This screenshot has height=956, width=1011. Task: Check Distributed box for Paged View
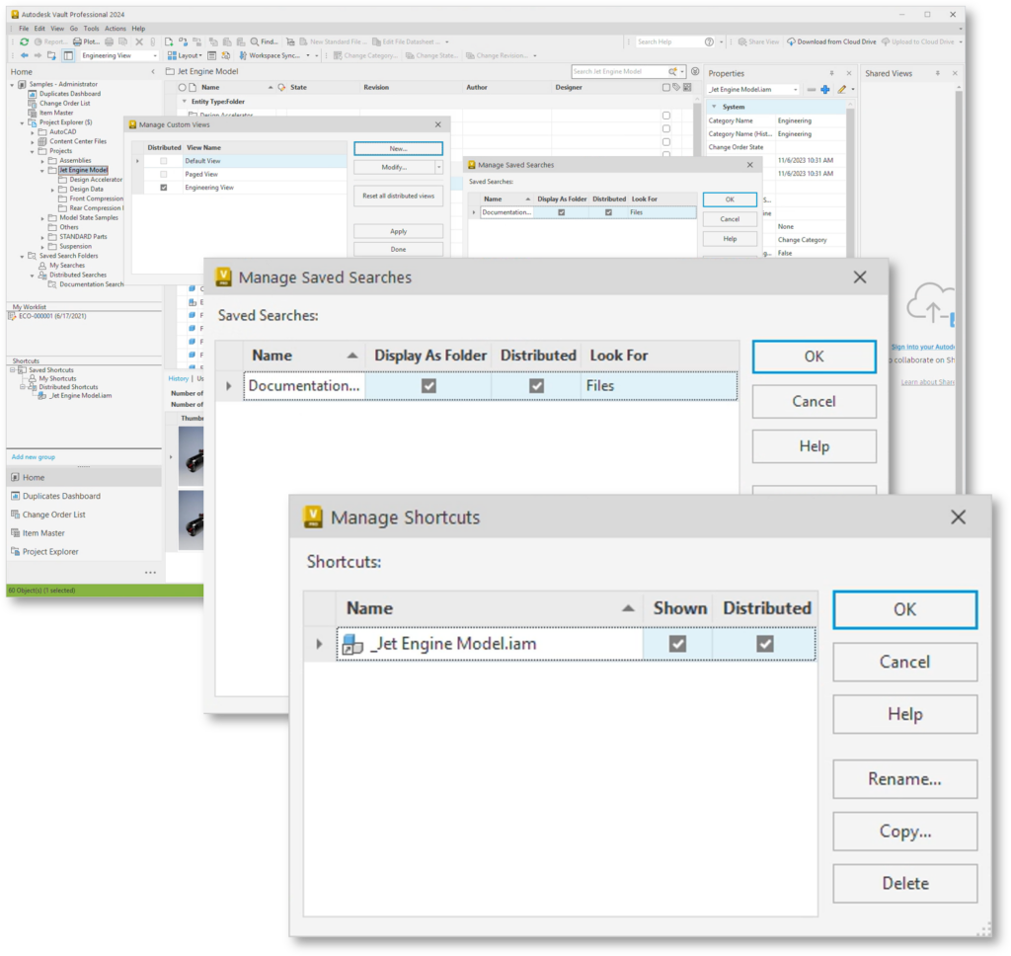click(x=164, y=174)
